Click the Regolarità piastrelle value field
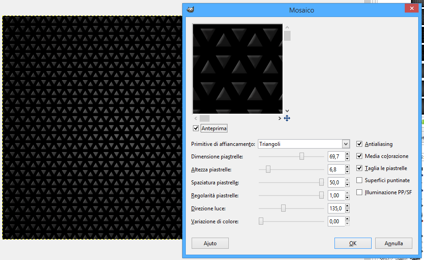 click(x=336, y=196)
